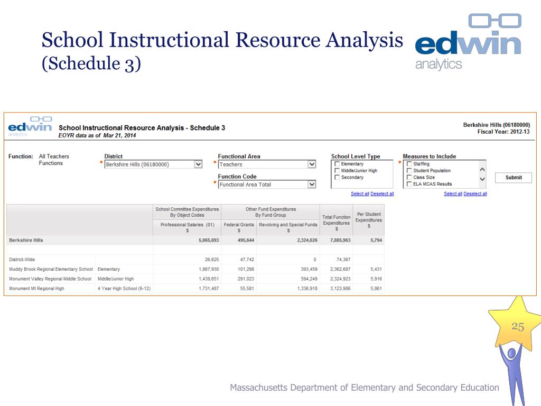
Task: Click the total value 3,123,986
Action: (x=340, y=289)
